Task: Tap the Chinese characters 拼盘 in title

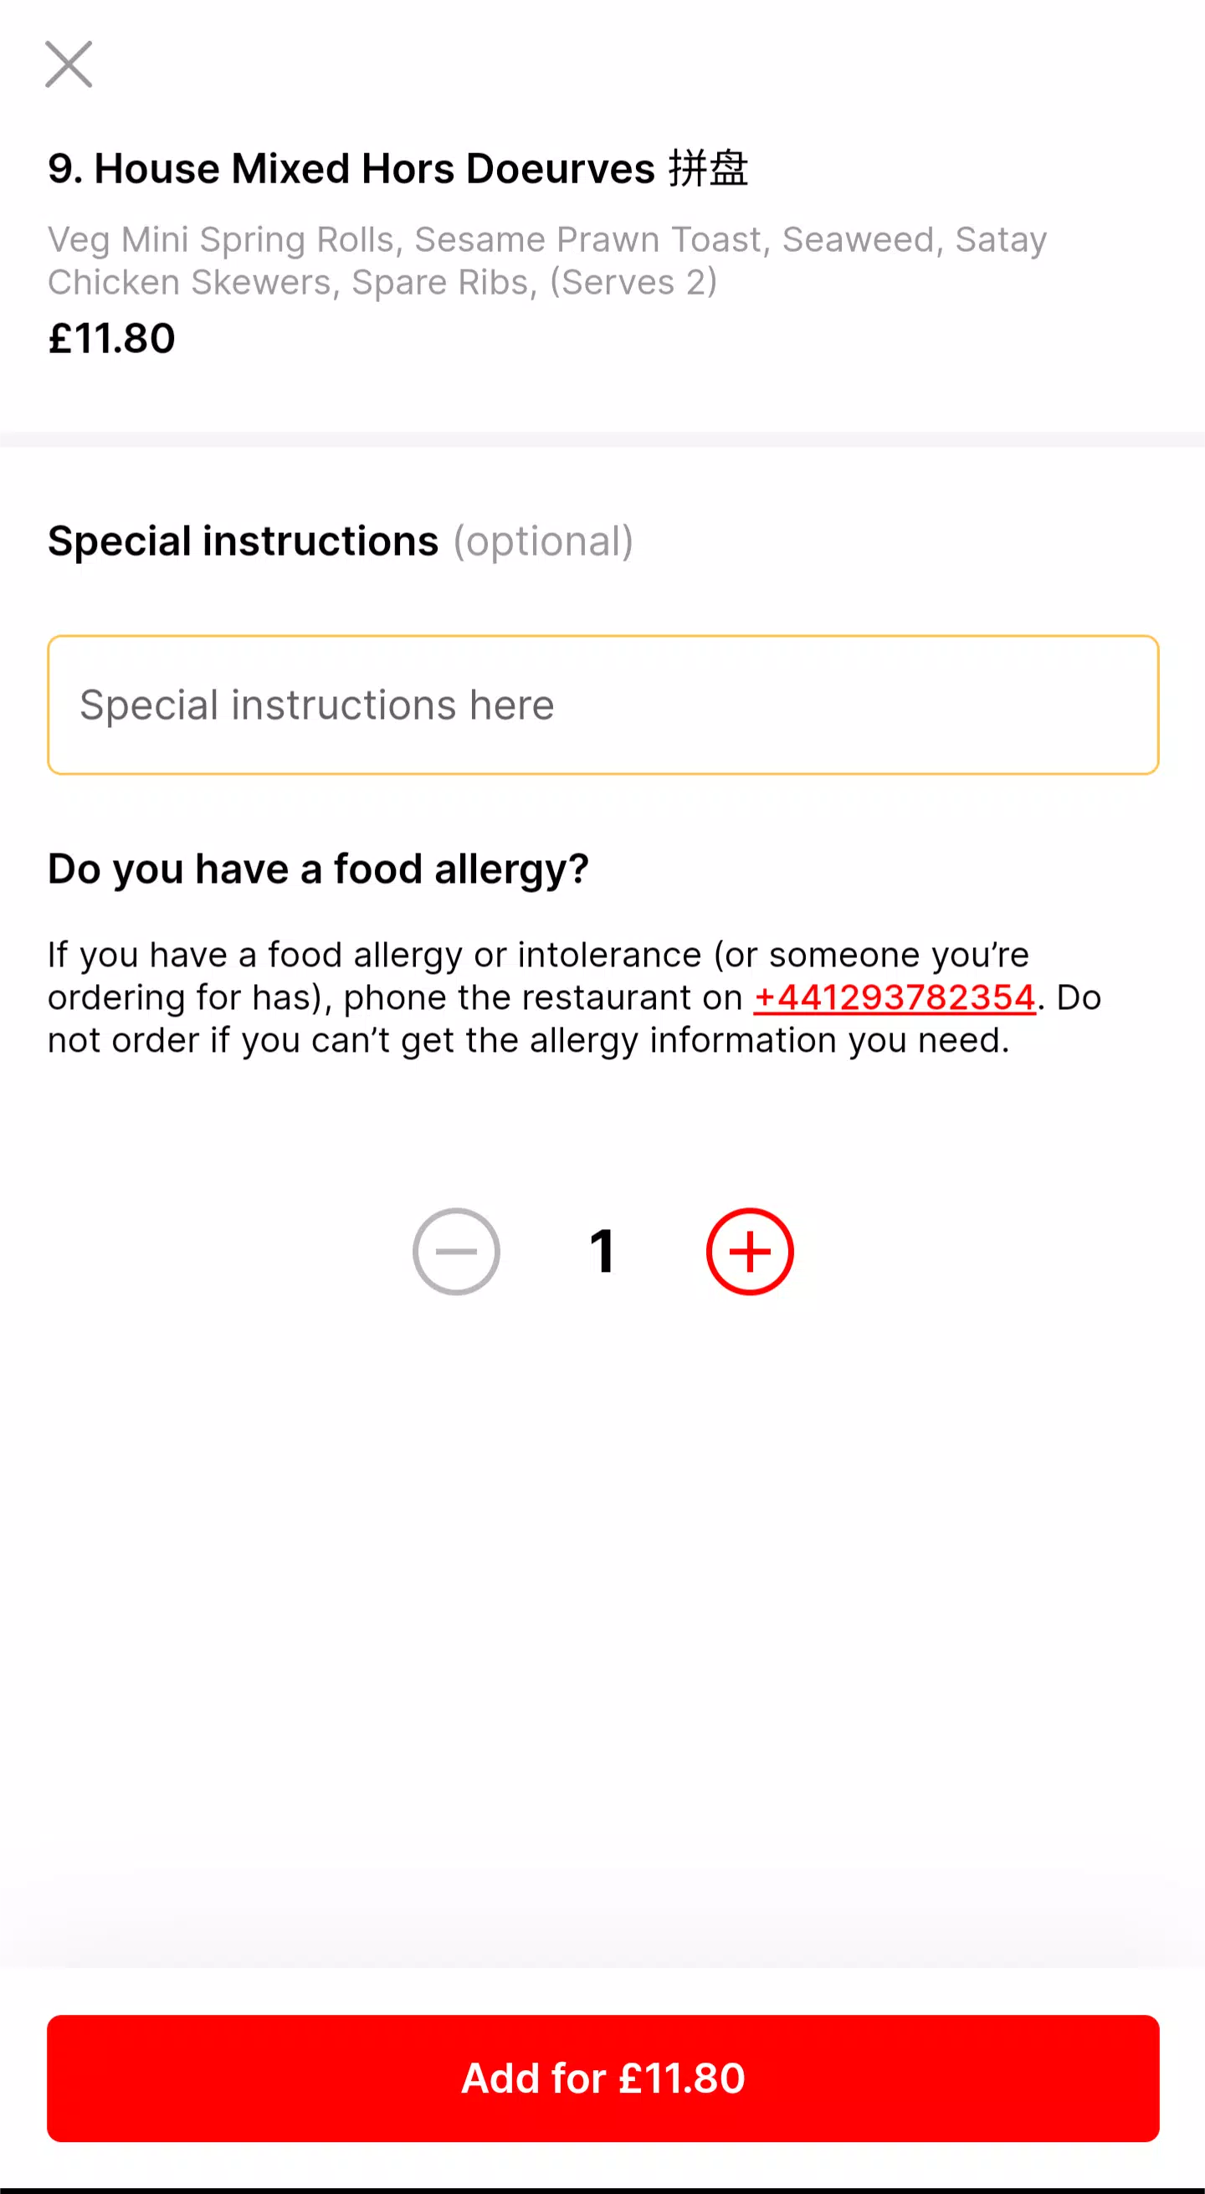Action: [x=708, y=168]
